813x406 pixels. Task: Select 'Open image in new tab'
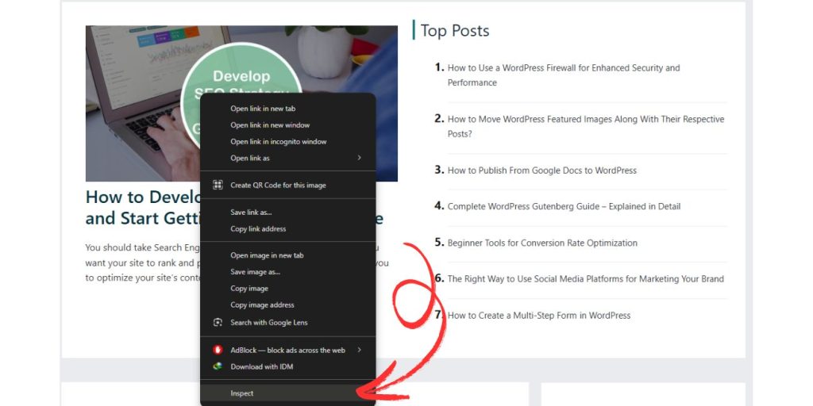click(267, 255)
